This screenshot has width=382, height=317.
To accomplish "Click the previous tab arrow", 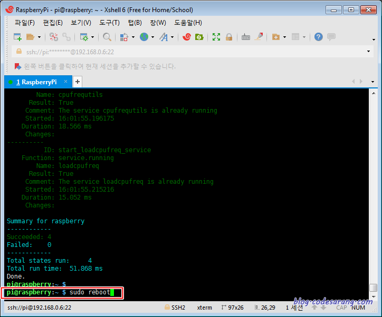I will (354, 82).
